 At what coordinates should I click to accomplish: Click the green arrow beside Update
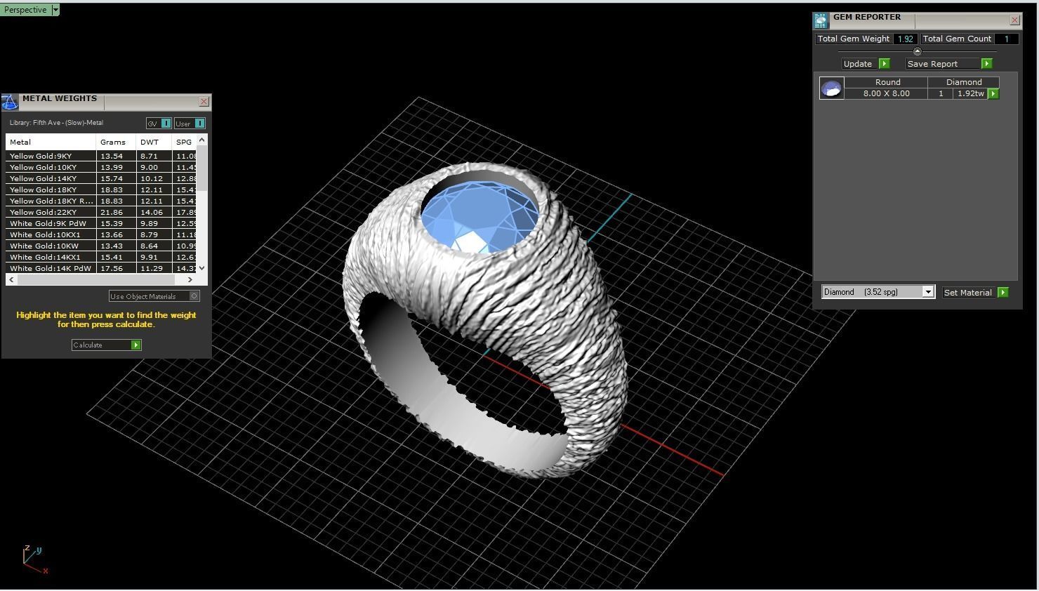[885, 64]
